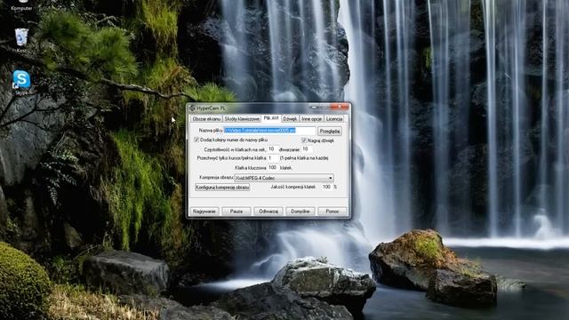Viewport: 569px width, 320px height.
Task: Click the Jakość kompresji klatek percent field
Action: 326,187
